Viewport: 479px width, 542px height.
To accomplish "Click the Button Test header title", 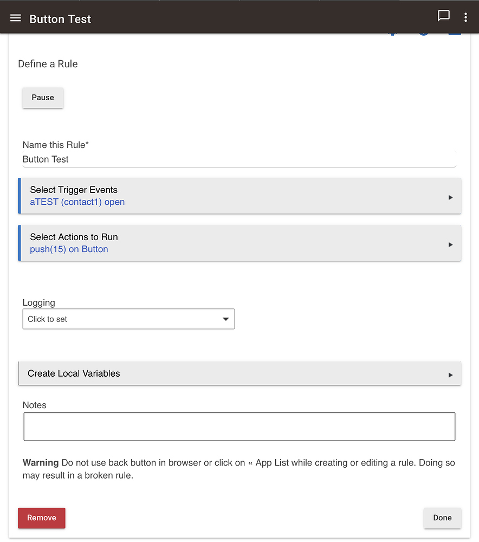I will (x=60, y=19).
